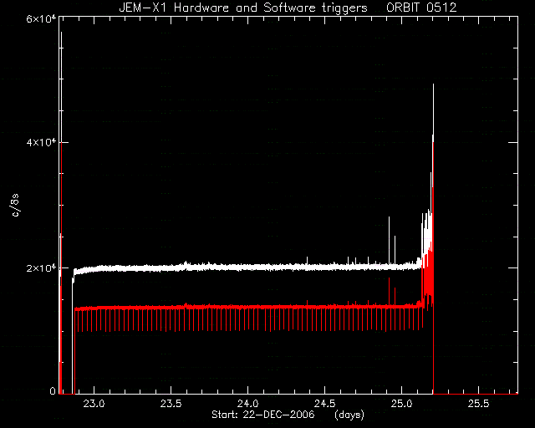Click the 23.0 x-axis tick label
The image size is (535, 428).
click(94, 404)
